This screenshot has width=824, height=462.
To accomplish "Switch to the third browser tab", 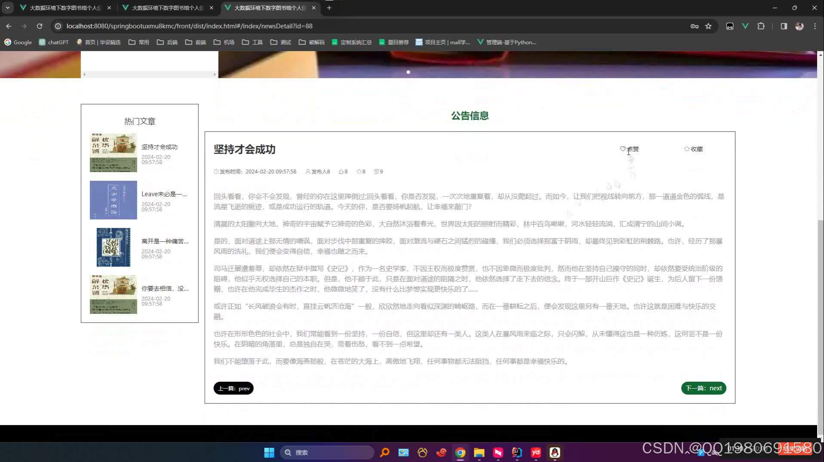I will tap(267, 7).
